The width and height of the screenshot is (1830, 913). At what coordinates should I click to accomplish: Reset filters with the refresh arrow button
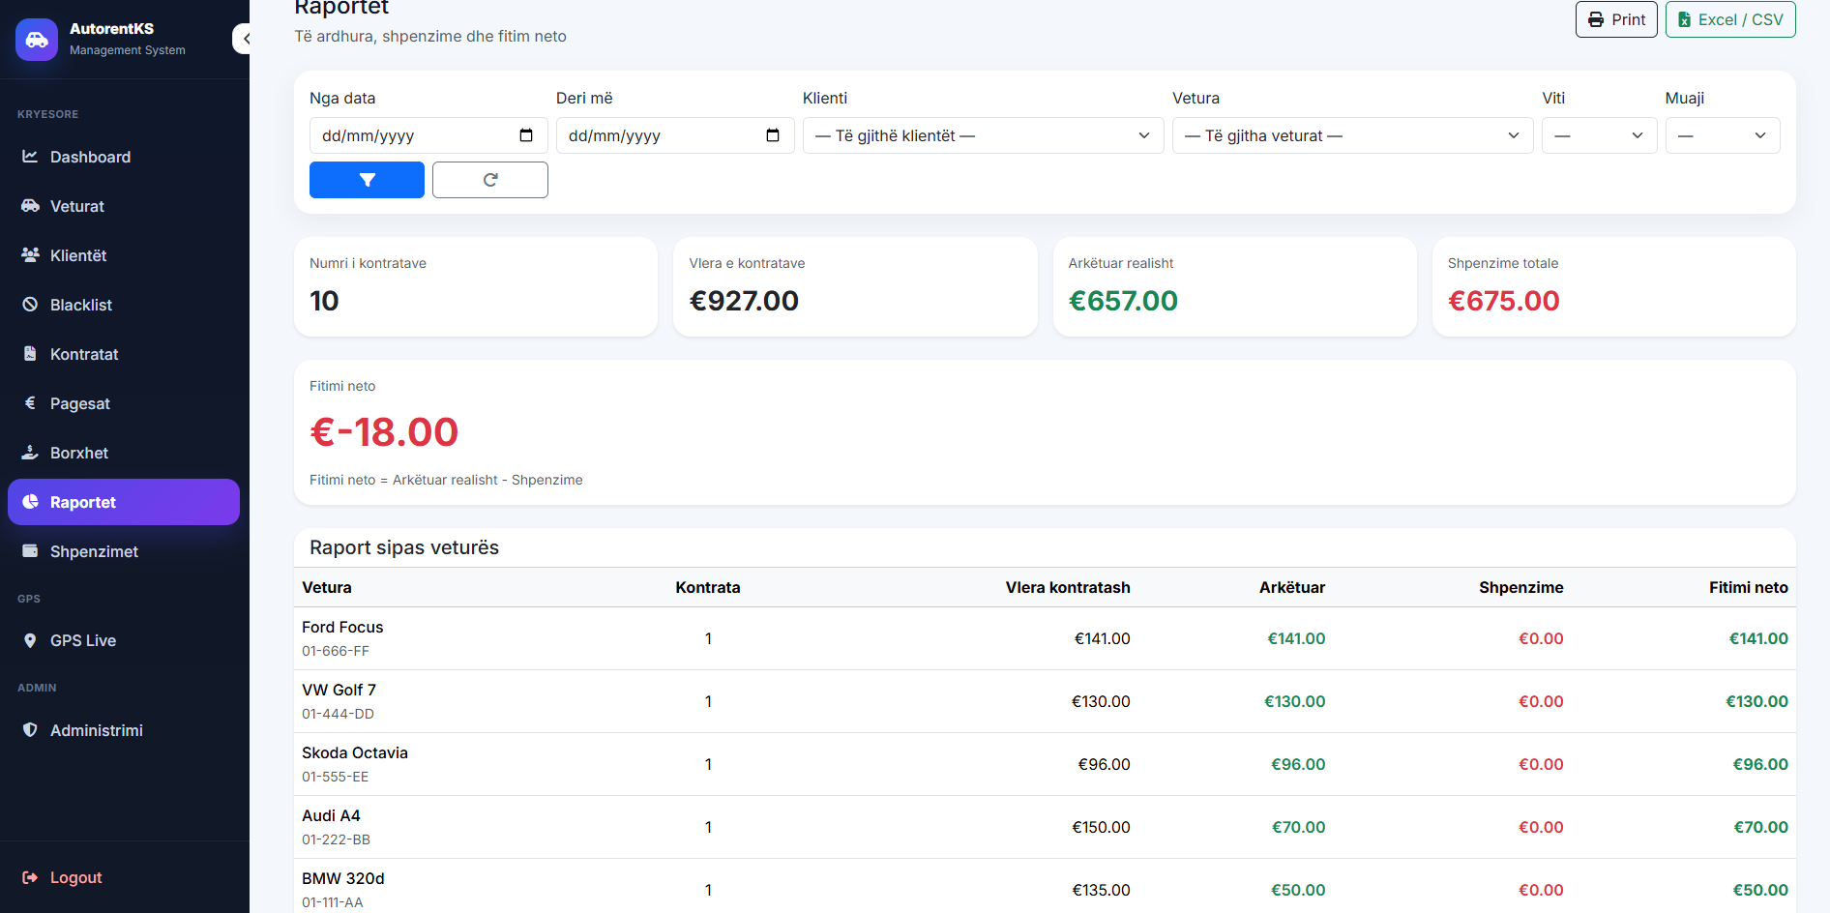[x=490, y=180]
